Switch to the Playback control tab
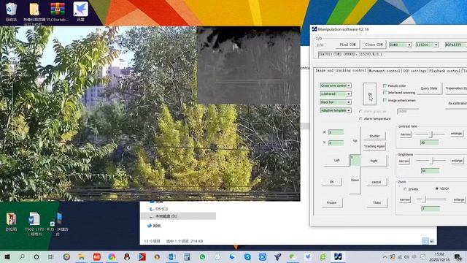This screenshot has height=263, width=467. 444,71
